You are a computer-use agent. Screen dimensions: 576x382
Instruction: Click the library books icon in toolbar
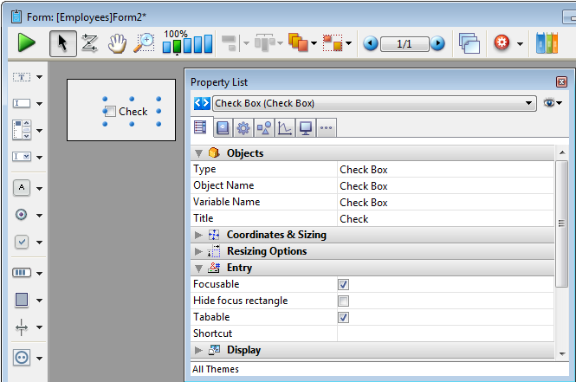[x=547, y=42]
